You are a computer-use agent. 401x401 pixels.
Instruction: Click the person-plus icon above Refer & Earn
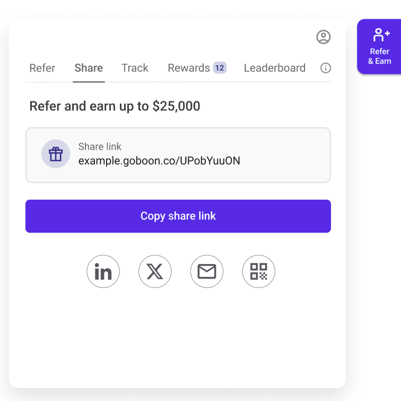(x=381, y=35)
